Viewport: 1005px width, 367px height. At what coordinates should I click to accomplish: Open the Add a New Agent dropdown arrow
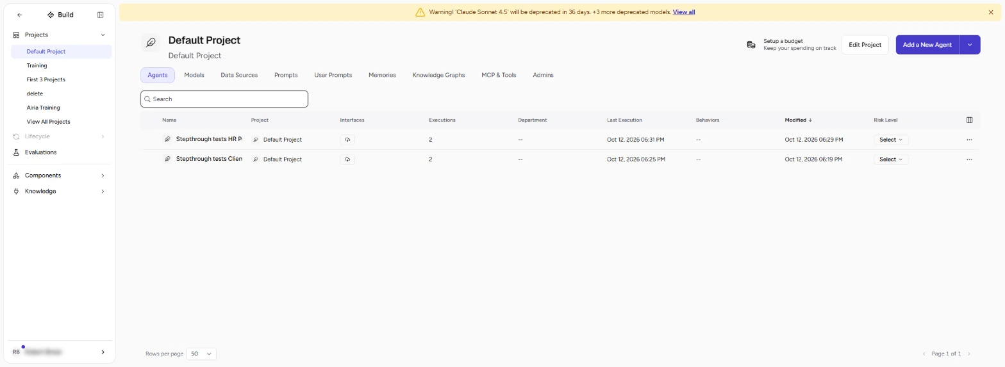point(970,45)
